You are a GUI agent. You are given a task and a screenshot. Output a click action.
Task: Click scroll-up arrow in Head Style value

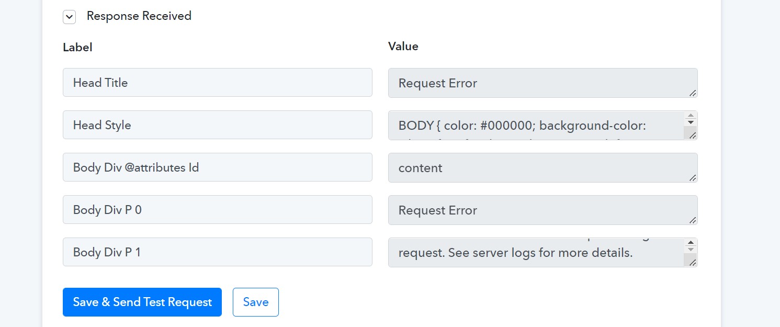pyautogui.click(x=691, y=116)
